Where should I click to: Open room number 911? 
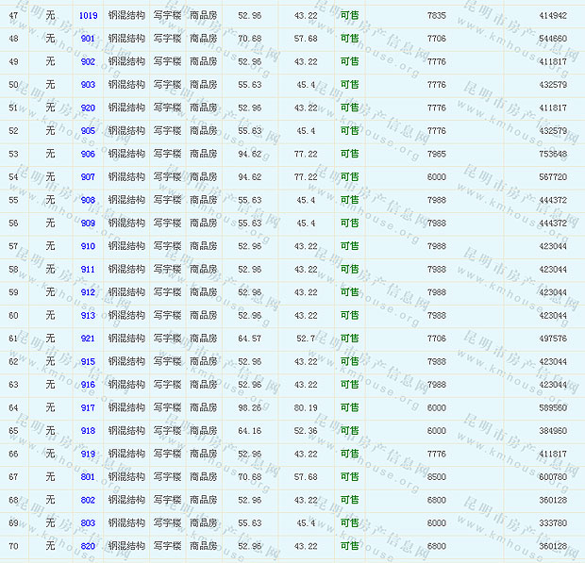(88, 270)
